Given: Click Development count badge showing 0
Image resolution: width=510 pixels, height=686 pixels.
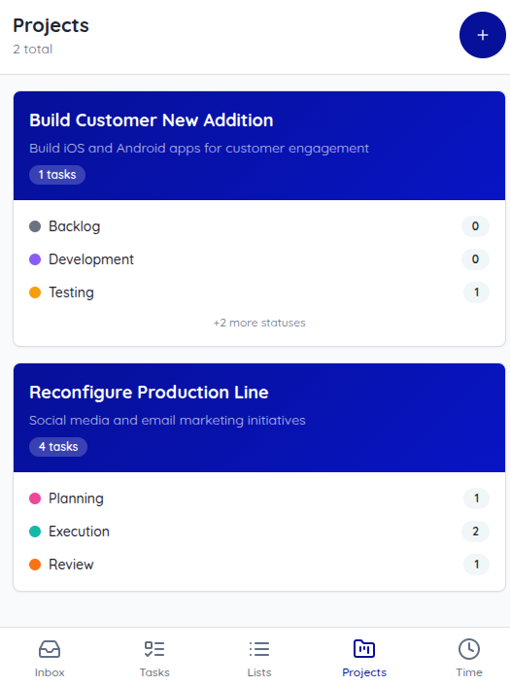Looking at the screenshot, I should point(475,259).
